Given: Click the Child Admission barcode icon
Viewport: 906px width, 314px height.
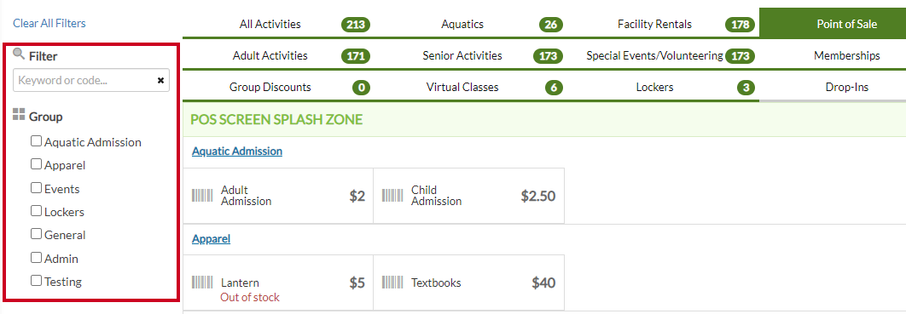Looking at the screenshot, I should [x=393, y=196].
